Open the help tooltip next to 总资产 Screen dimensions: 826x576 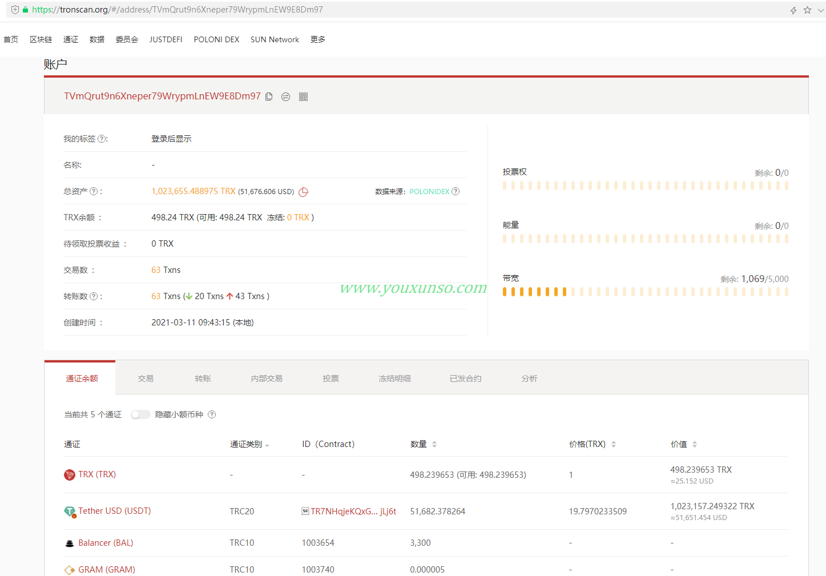[x=94, y=191]
